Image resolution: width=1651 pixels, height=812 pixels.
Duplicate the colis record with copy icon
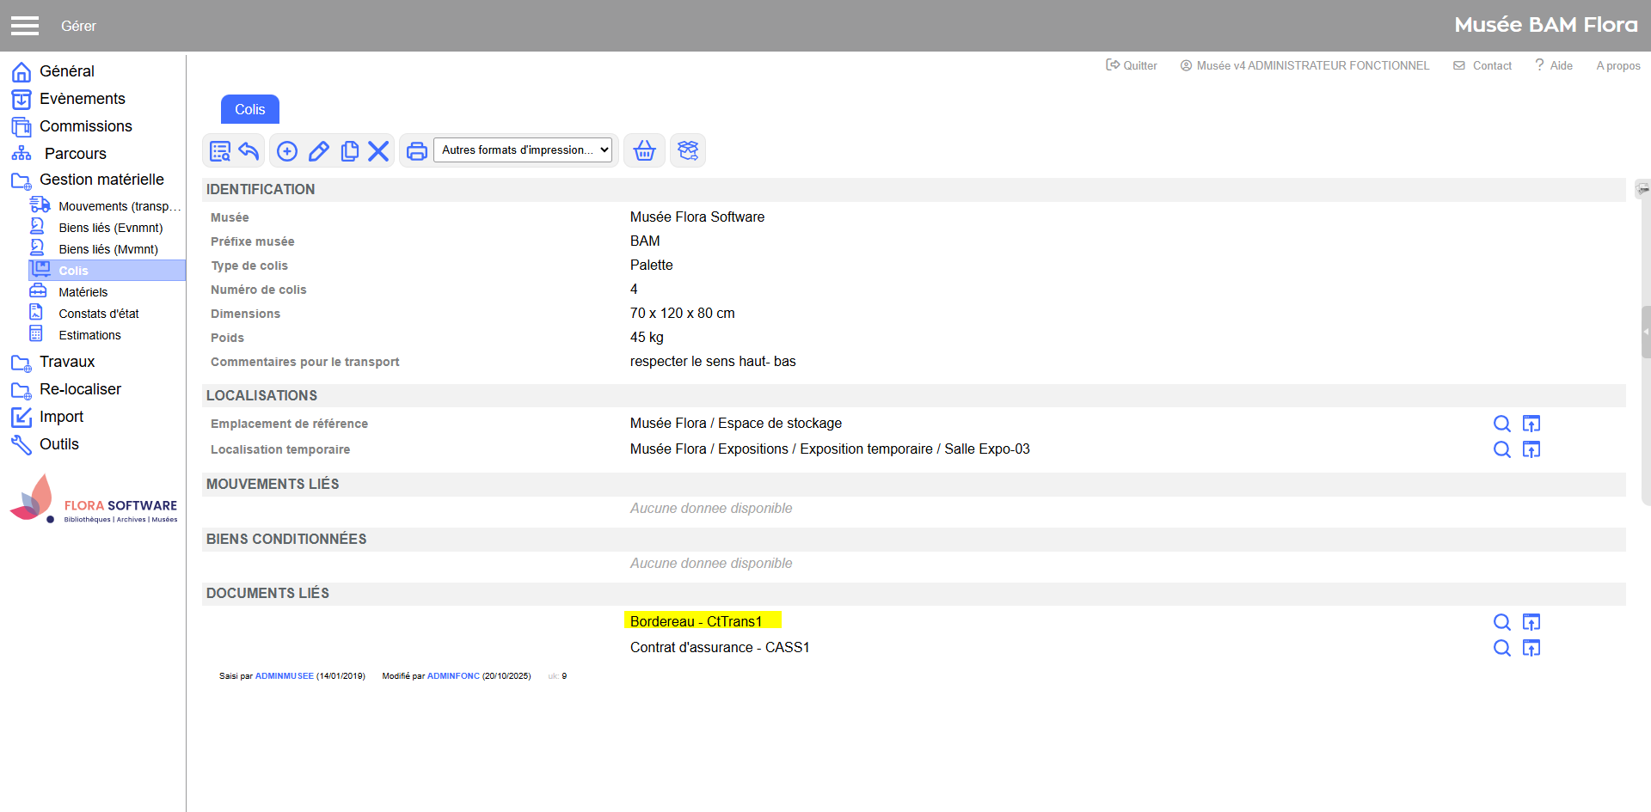[349, 151]
